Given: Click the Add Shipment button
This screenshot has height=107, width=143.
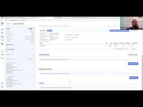Looking at the screenshot, I should coord(133,64).
